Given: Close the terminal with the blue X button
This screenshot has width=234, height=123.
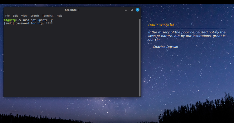Looking at the screenshot, I should 138,10.
